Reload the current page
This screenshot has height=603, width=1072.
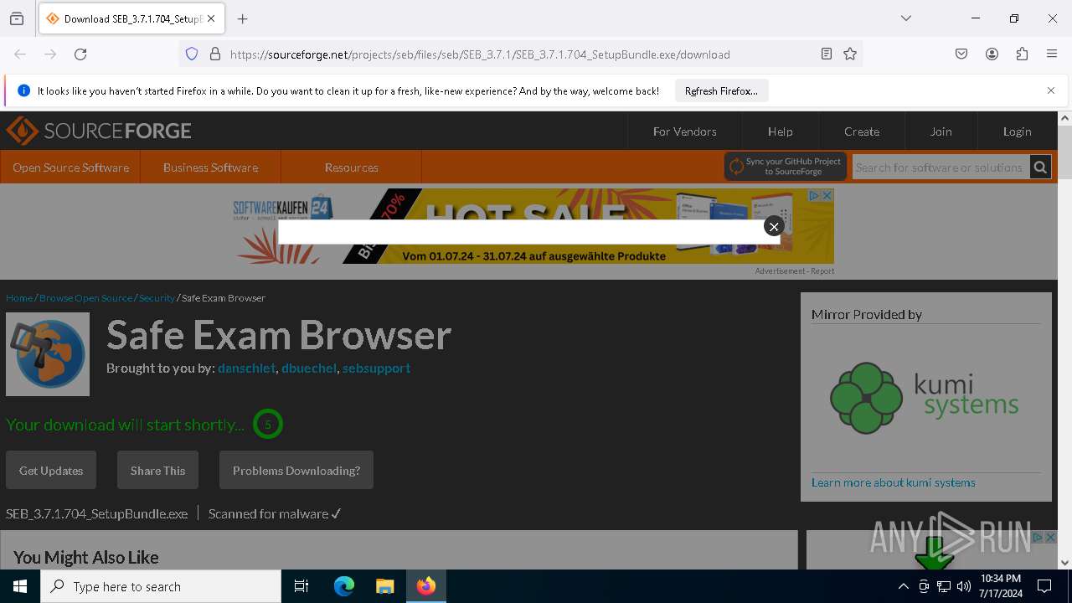[x=80, y=54]
